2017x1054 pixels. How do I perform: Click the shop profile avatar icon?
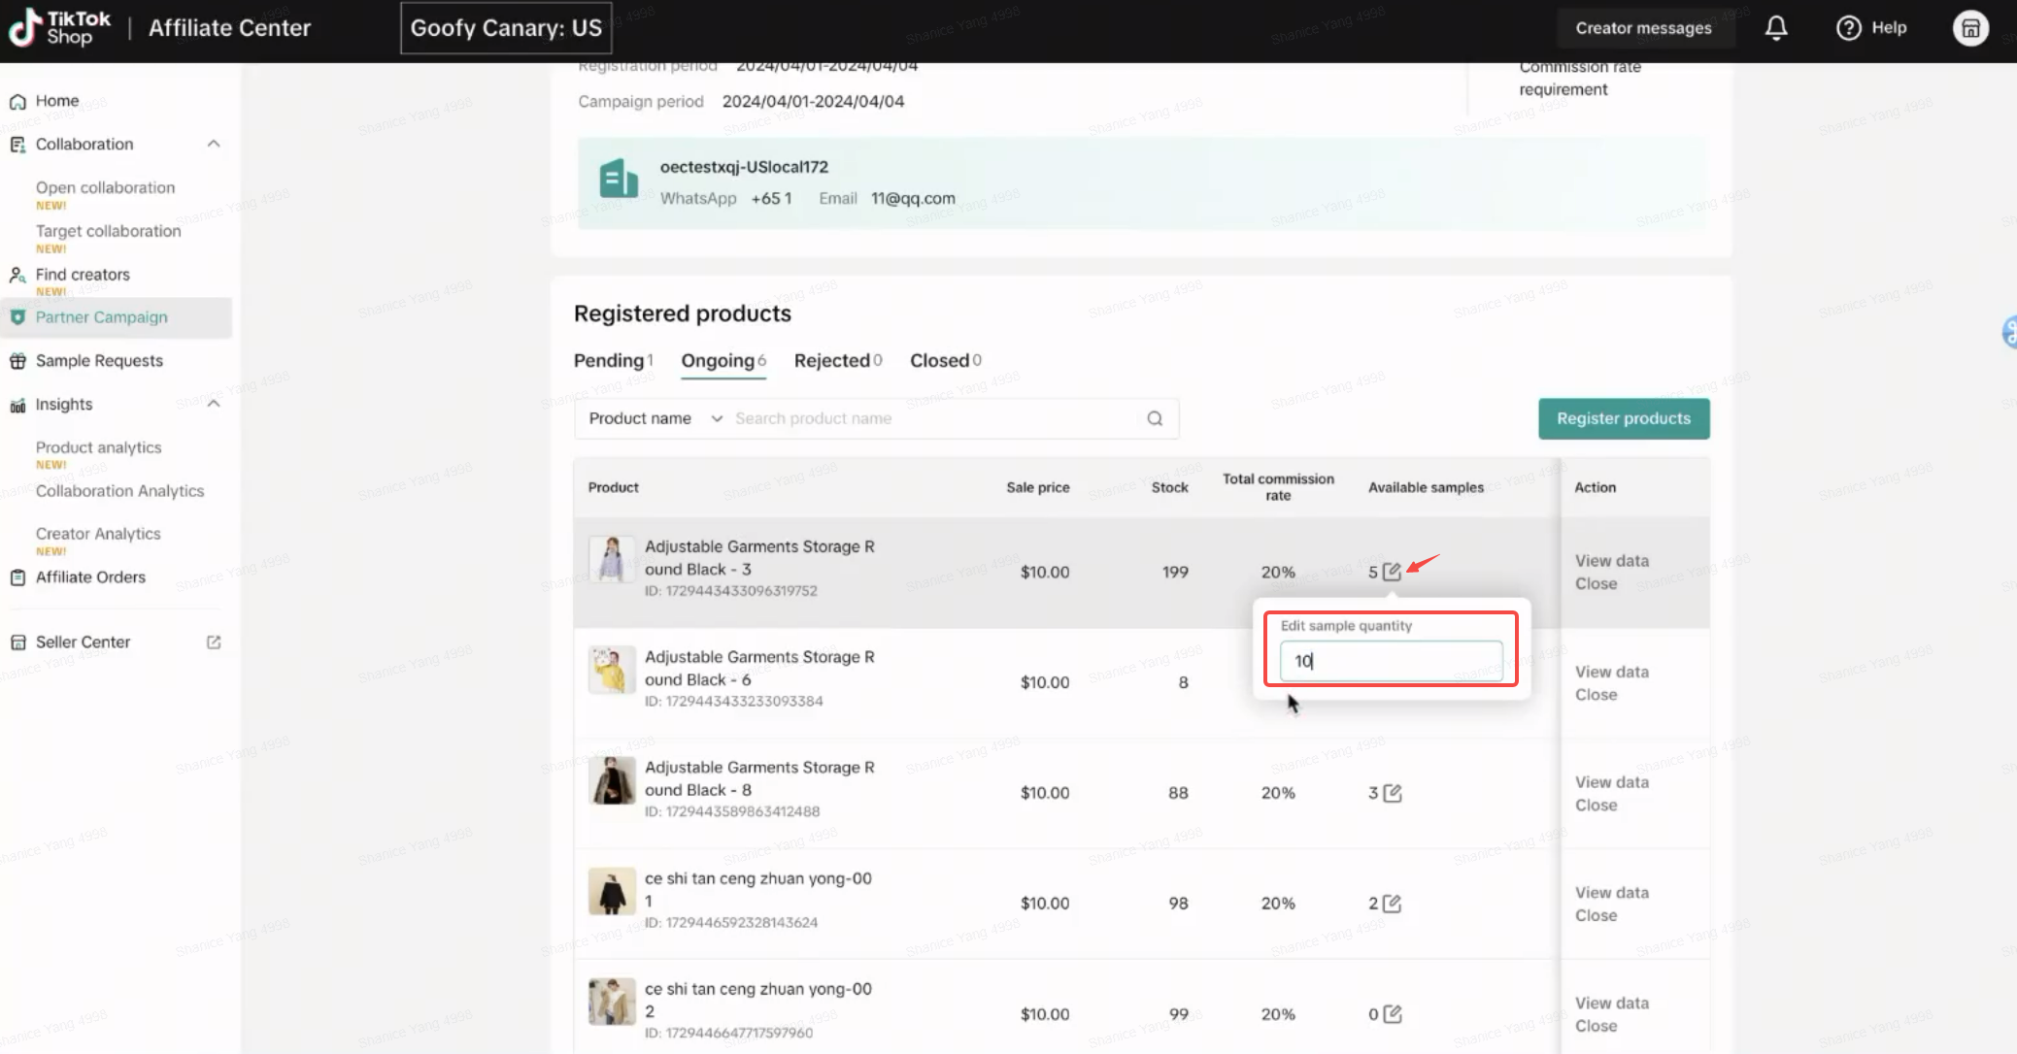pyautogui.click(x=1969, y=28)
